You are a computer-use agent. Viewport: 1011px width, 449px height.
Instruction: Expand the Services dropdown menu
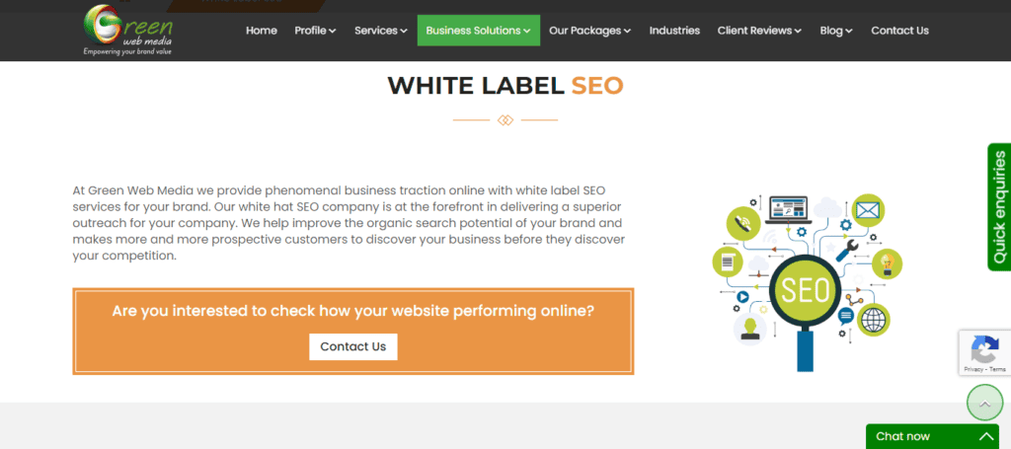380,31
